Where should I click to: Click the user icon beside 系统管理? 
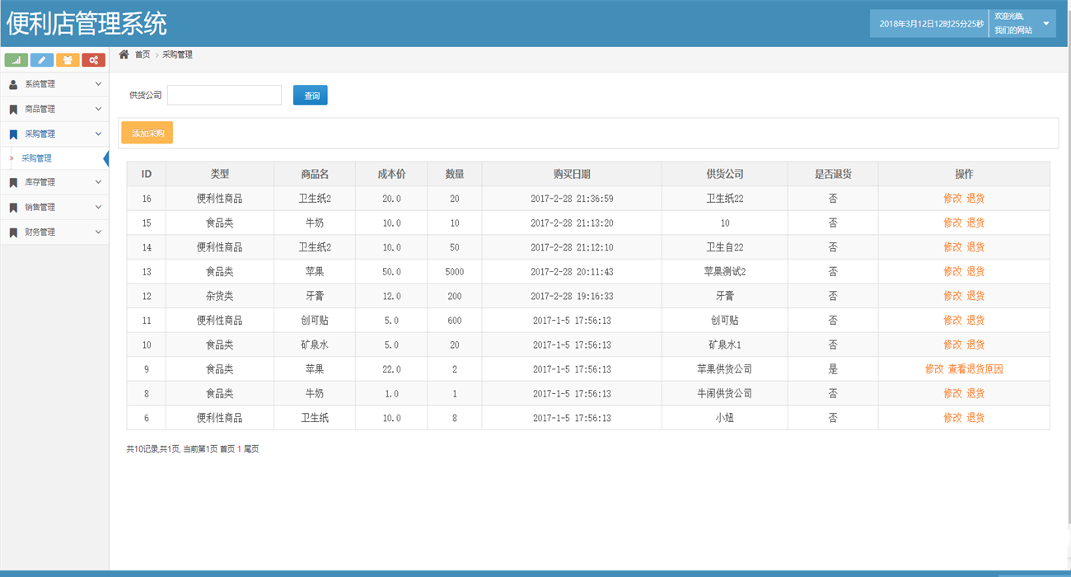(x=13, y=84)
